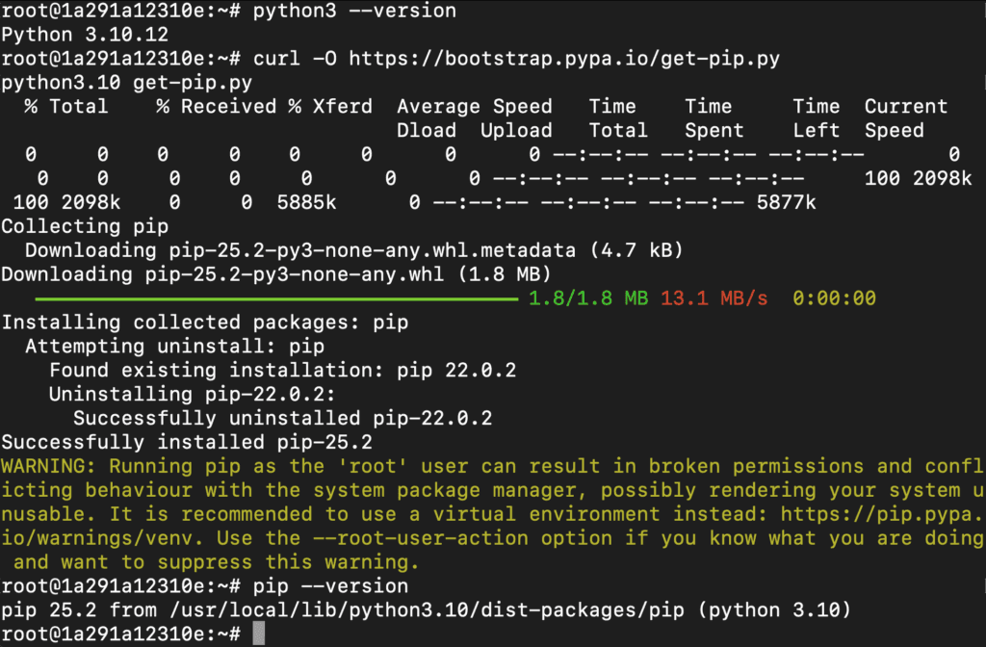
Task: Click the green '1.8/1.8 MB' text
Action: point(588,298)
